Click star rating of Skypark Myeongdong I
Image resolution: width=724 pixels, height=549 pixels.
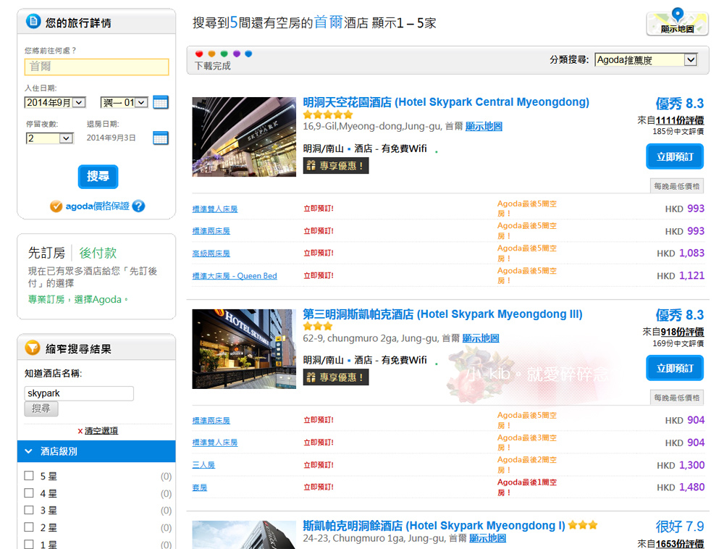[583, 525]
